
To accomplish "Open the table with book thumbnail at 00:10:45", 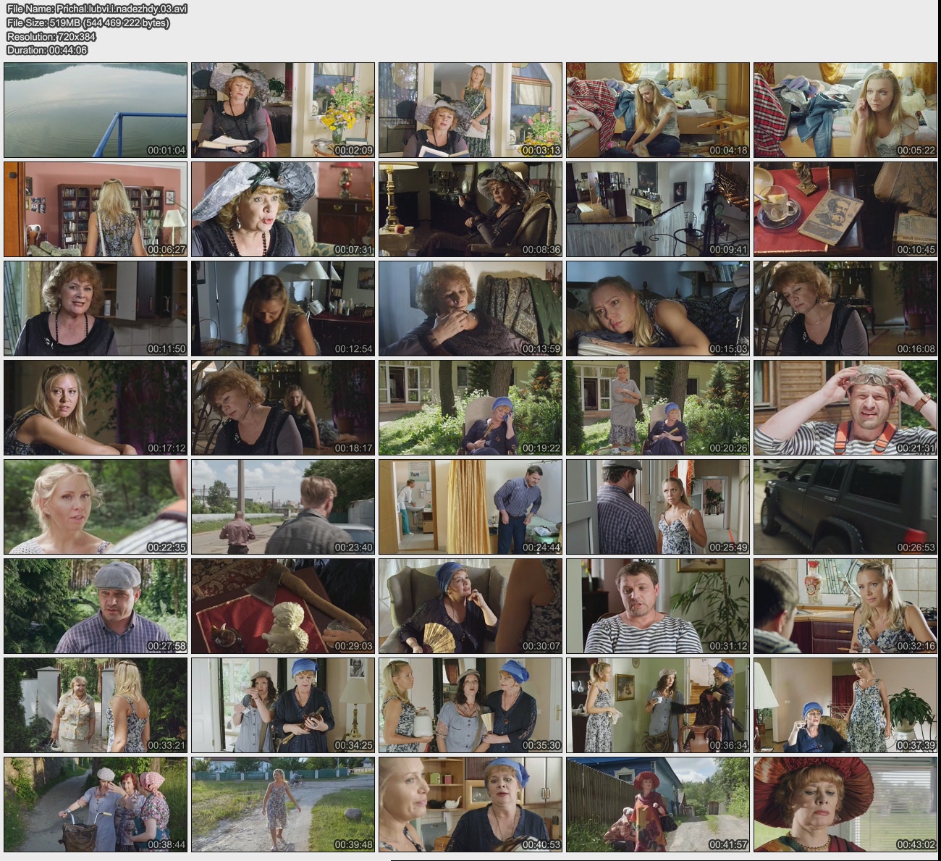I will pyautogui.click(x=845, y=209).
